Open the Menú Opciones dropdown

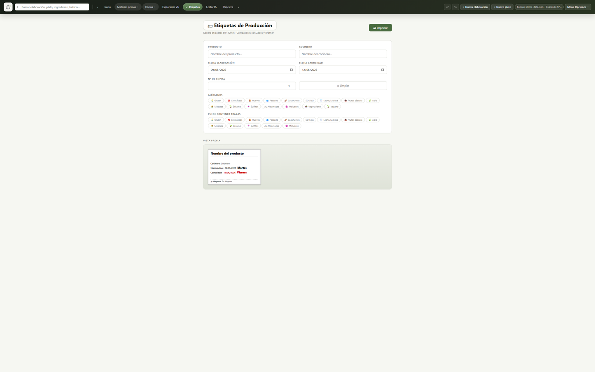[578, 7]
